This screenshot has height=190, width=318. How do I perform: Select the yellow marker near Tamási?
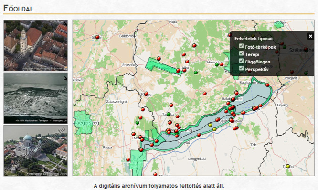pyautogui.click(x=288, y=166)
